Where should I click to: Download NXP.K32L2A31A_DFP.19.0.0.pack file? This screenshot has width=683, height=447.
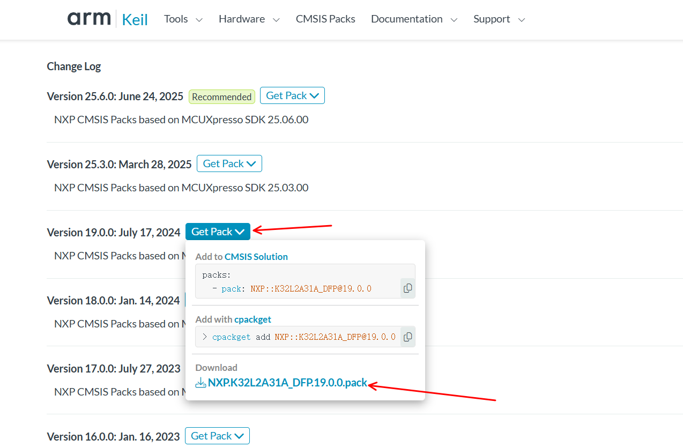[287, 383]
